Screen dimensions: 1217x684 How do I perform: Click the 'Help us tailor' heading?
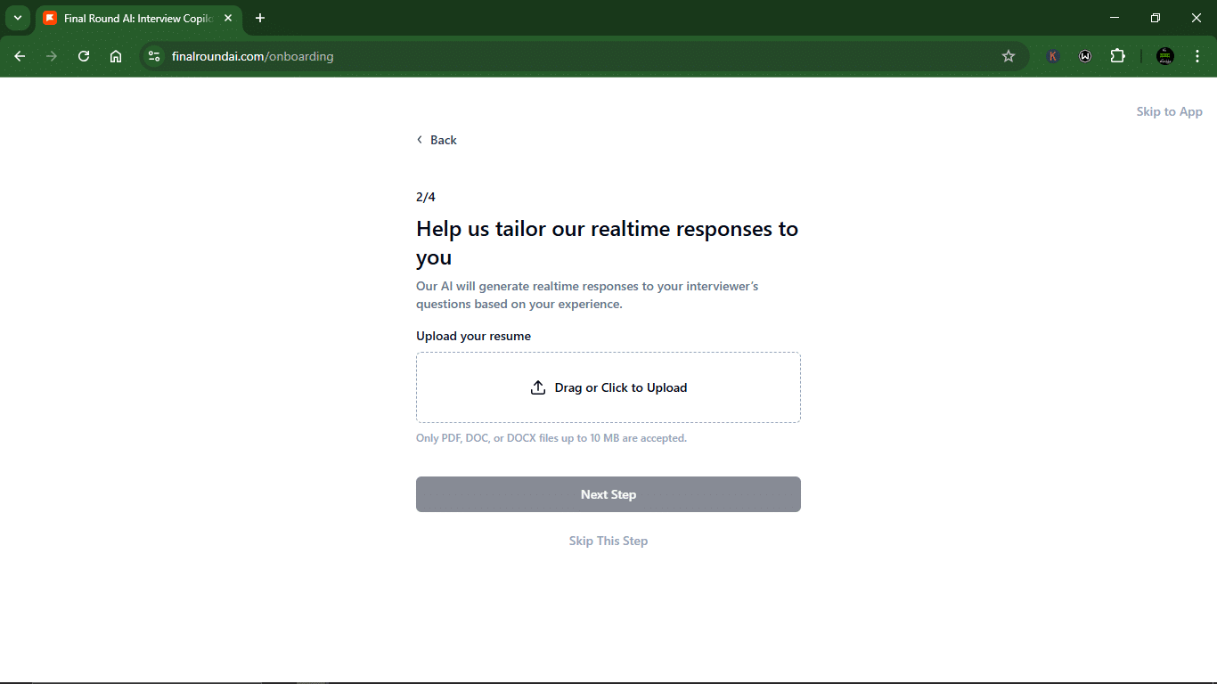pos(607,243)
